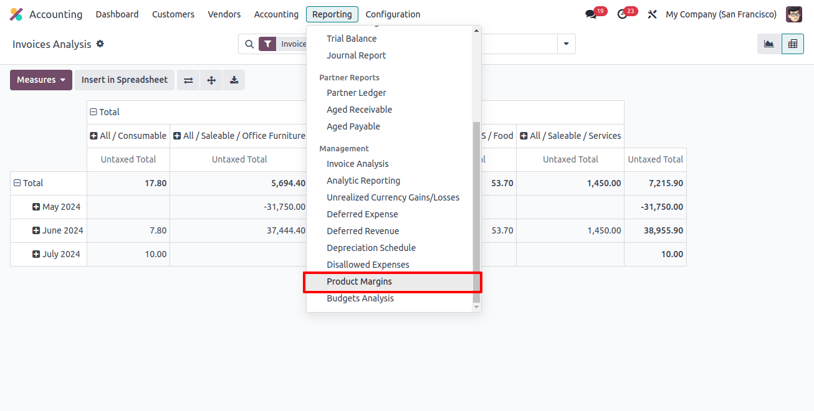The height and width of the screenshot is (411, 814).
Task: Open the Measures dropdown
Action: (x=41, y=80)
